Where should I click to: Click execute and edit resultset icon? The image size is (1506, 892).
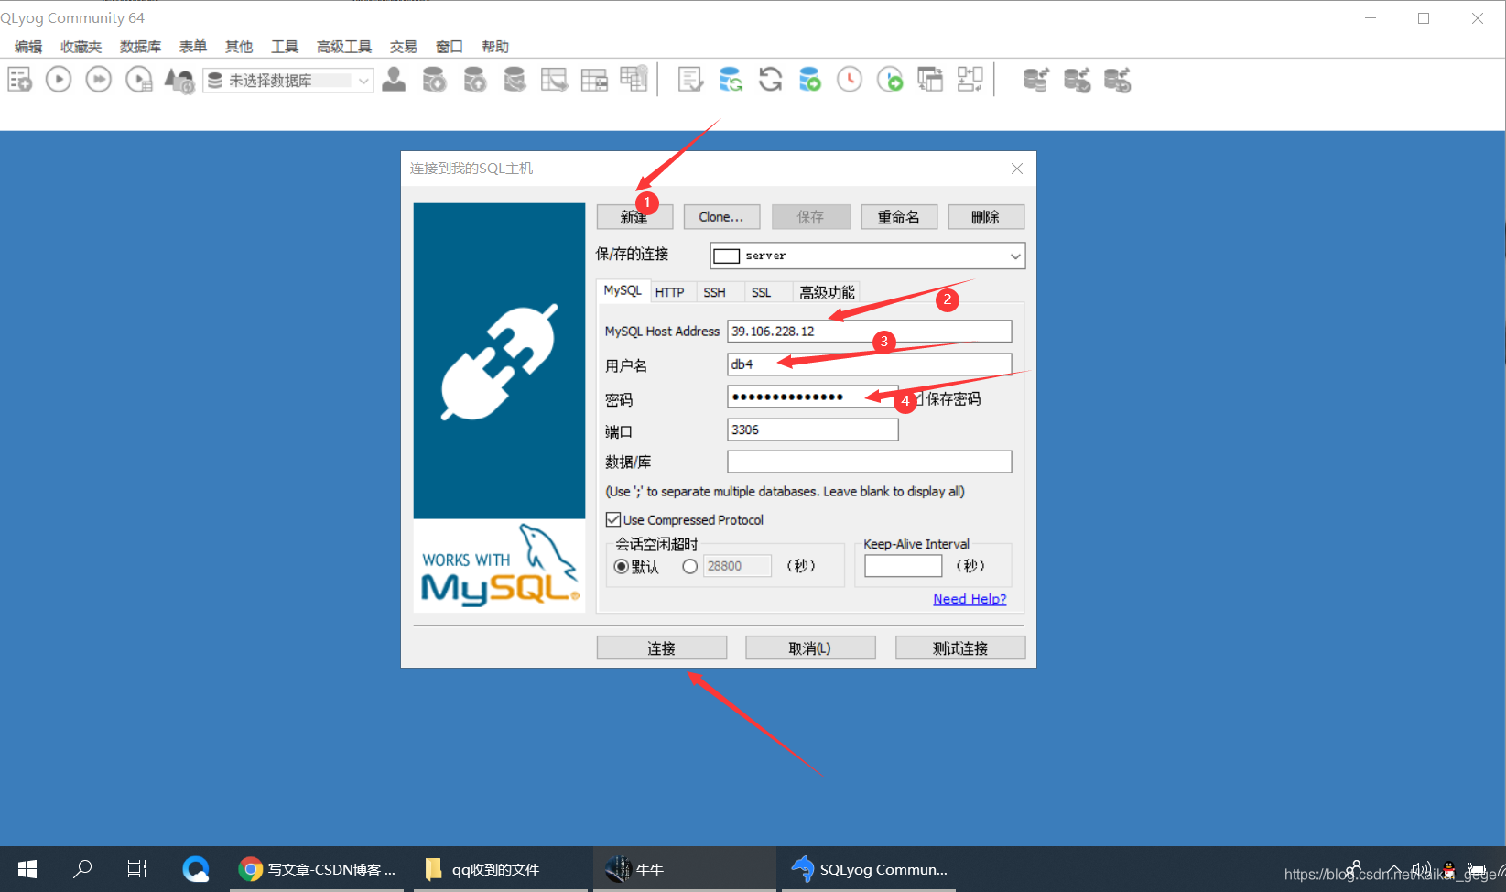(x=139, y=81)
